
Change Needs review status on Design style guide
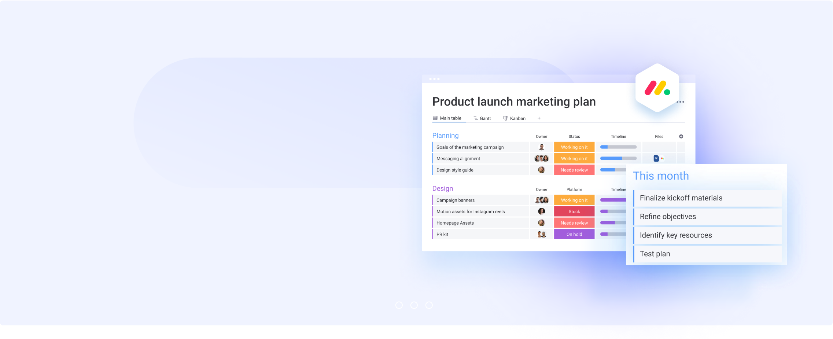point(574,170)
